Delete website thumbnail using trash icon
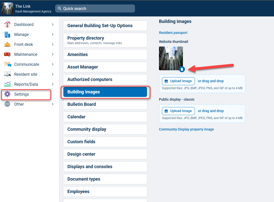The height and width of the screenshot is (202, 274). click(x=182, y=69)
